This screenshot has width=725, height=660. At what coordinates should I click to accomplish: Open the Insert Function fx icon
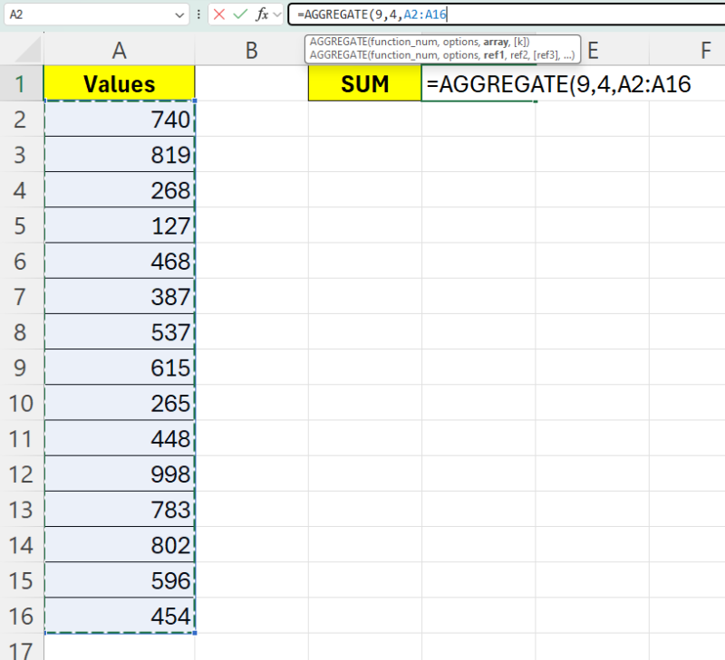261,14
